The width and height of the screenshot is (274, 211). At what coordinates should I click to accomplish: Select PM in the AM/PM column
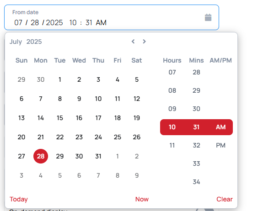220,145
